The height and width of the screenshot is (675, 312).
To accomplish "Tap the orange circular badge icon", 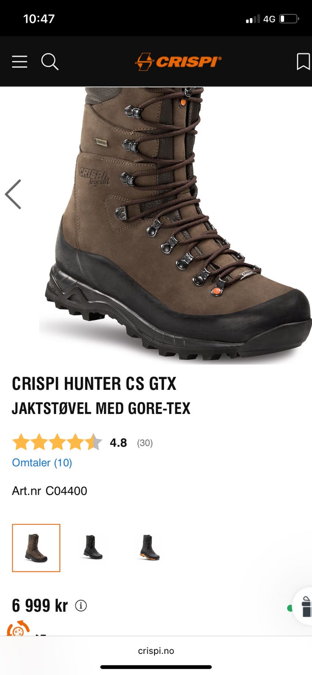I will (18, 629).
